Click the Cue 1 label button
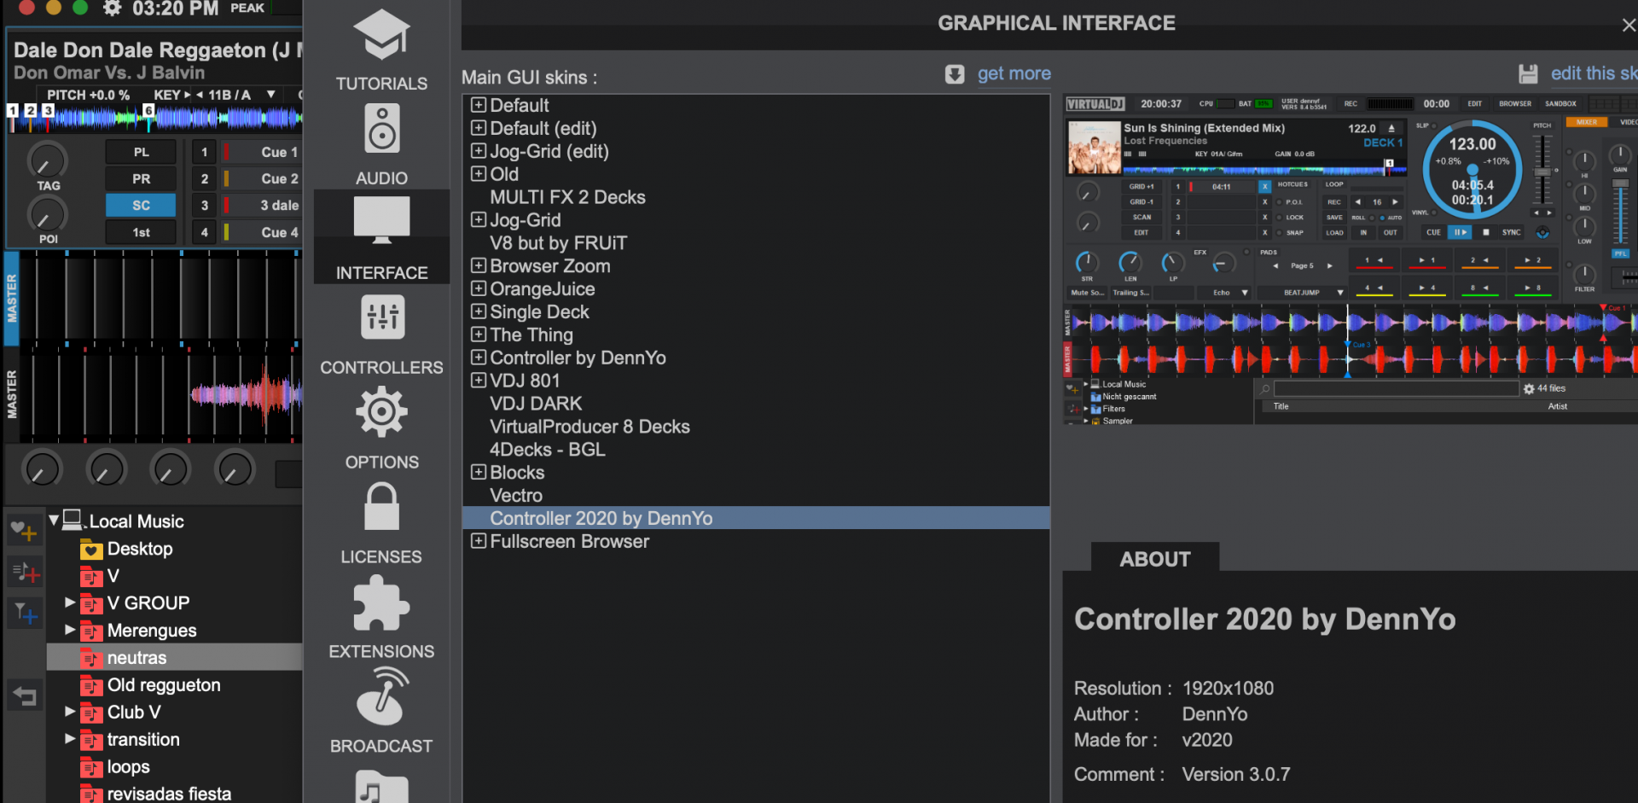 point(263,152)
